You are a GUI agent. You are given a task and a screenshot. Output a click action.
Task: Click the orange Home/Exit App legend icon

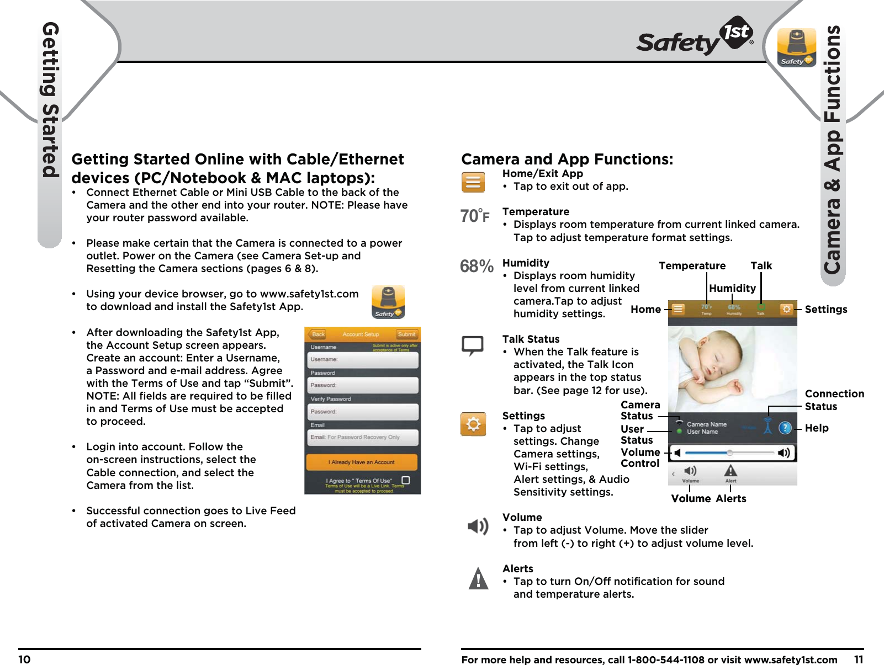click(x=473, y=182)
